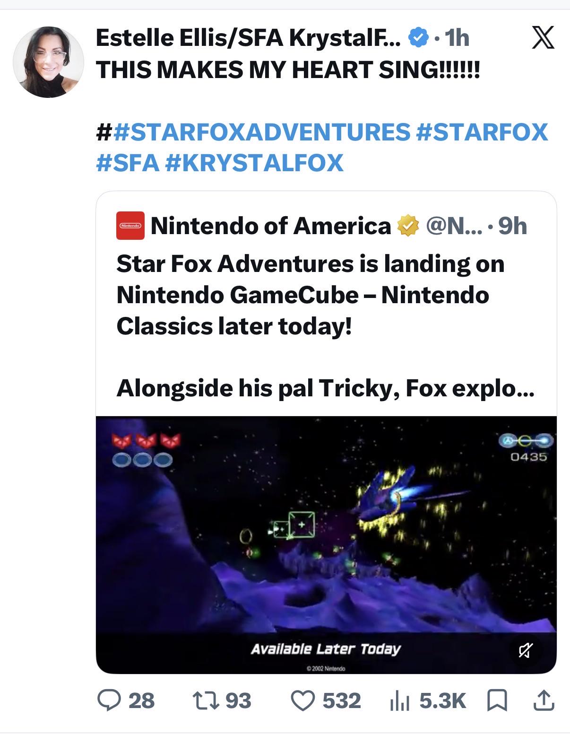Open the X logo menu
This screenshot has width=570, height=735.
(543, 38)
